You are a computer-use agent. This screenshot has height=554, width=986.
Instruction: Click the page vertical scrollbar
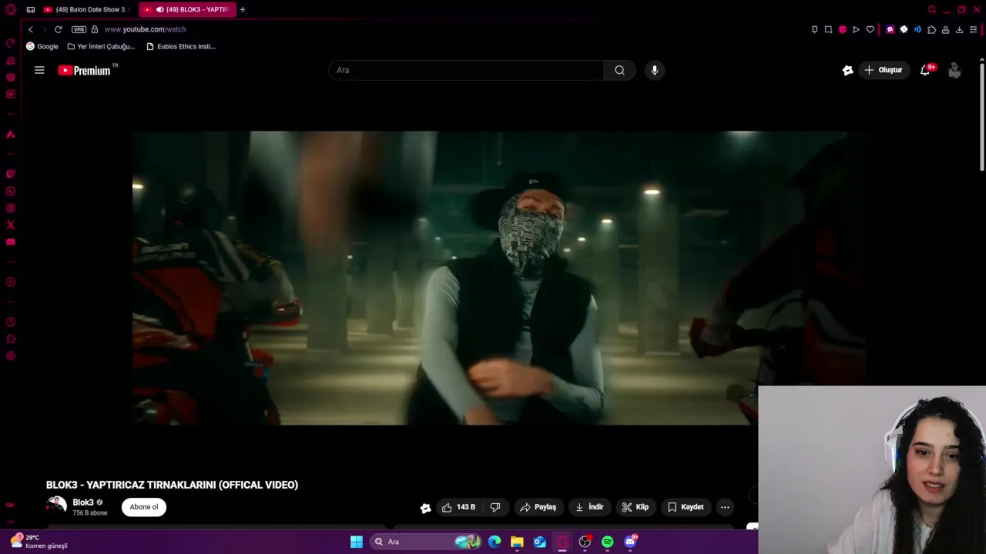982,115
